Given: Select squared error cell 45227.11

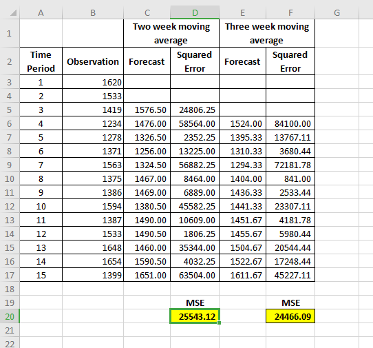Looking at the screenshot, I should 290,275.
